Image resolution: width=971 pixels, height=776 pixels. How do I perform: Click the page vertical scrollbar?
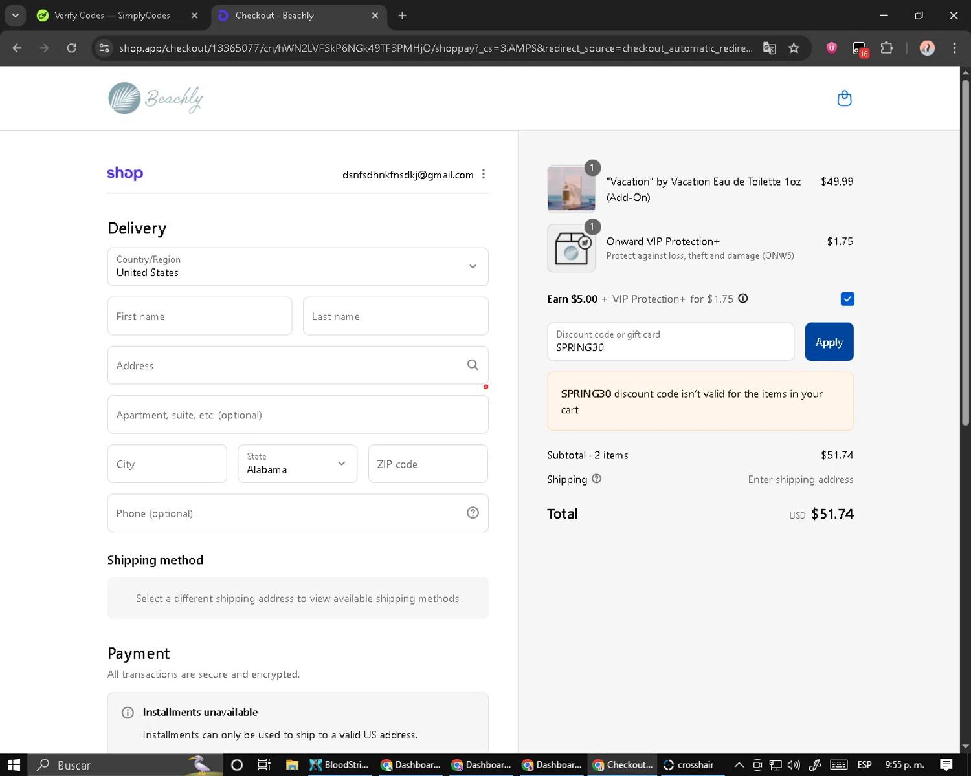tap(965, 252)
